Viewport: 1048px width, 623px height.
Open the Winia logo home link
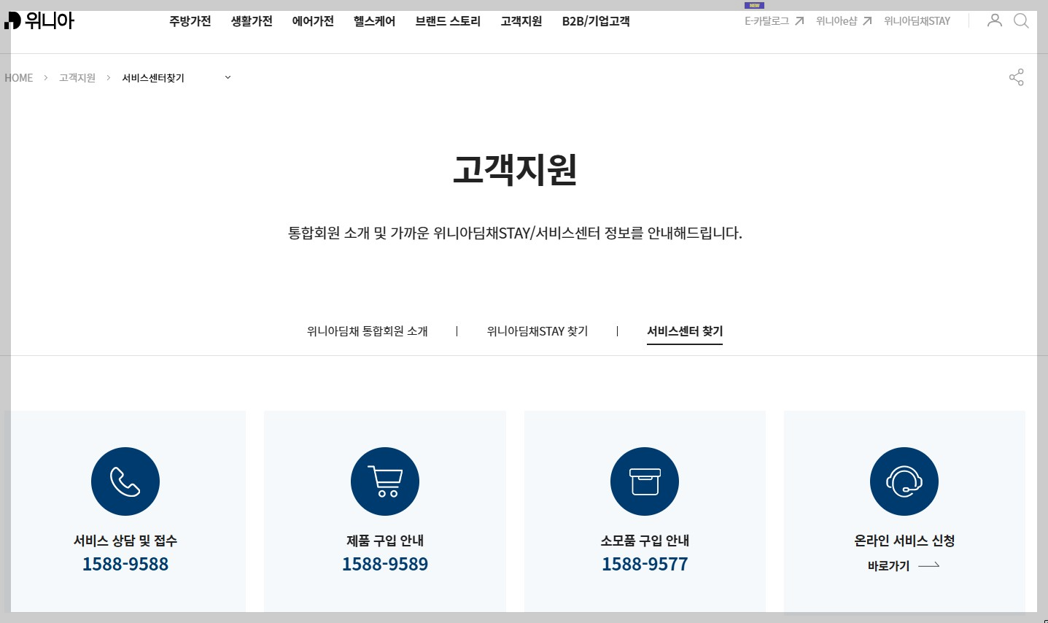coord(39,20)
